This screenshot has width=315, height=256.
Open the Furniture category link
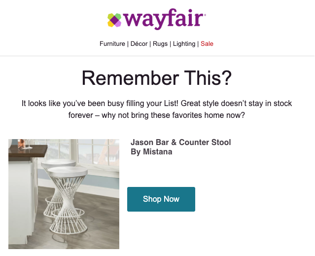pos(112,43)
